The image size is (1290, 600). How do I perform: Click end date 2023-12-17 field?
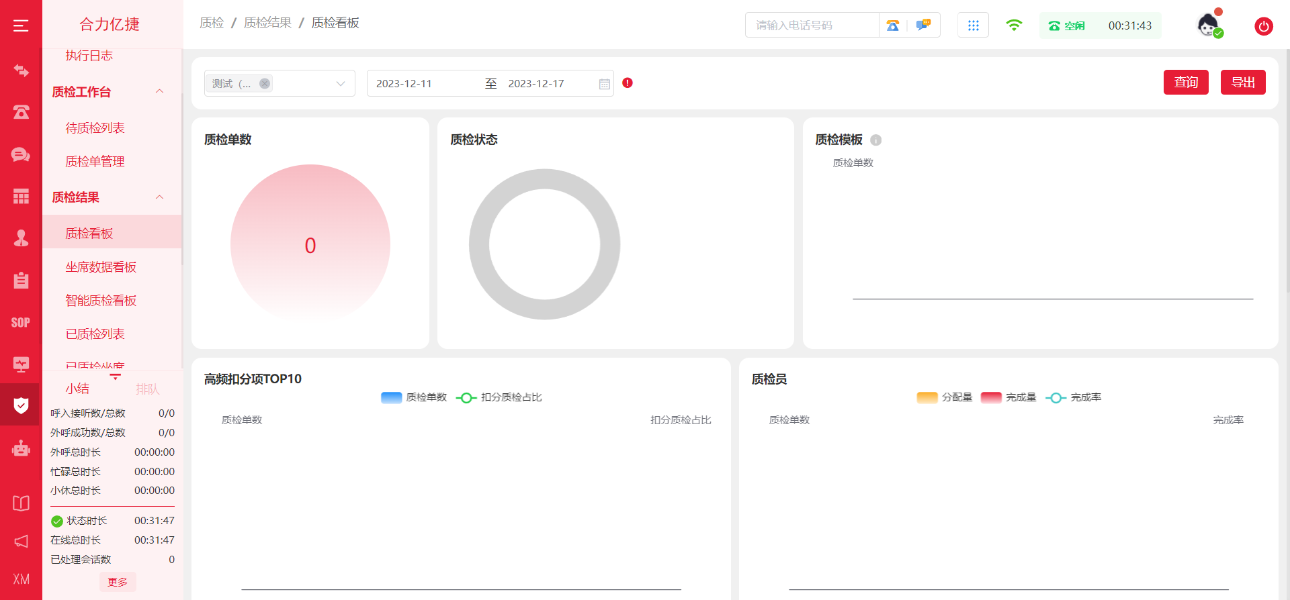536,84
